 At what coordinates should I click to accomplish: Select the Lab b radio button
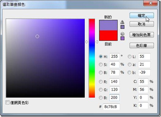[129, 73]
